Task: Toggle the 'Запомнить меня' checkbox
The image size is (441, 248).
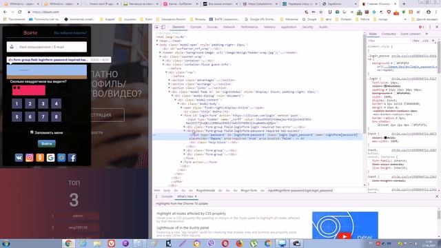Action: [x=32, y=132]
